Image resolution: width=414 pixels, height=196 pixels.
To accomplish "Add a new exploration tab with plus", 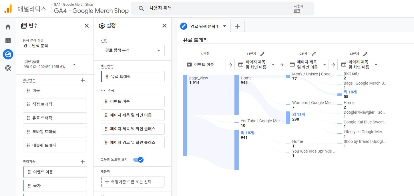I will pyautogui.click(x=237, y=26).
